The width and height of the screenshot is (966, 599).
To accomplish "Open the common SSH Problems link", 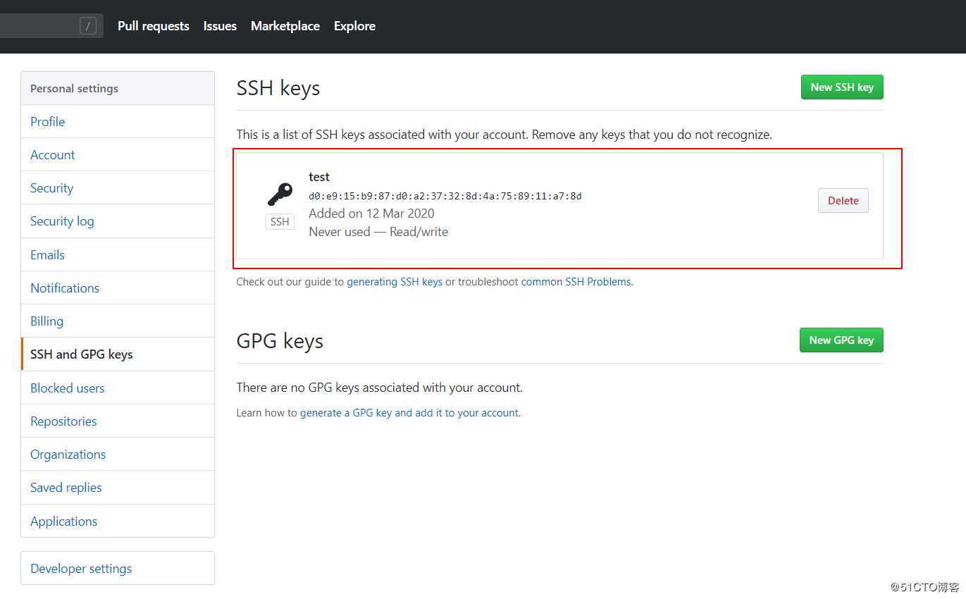I will click(576, 281).
